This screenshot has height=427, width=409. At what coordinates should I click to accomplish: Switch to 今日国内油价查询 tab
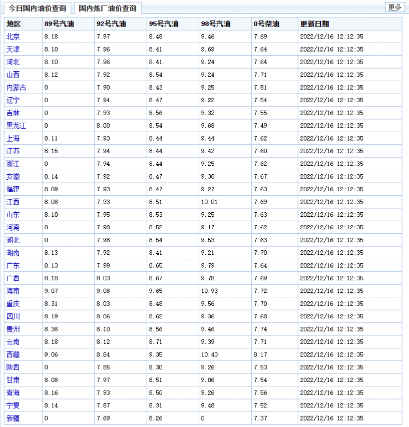tap(37, 9)
